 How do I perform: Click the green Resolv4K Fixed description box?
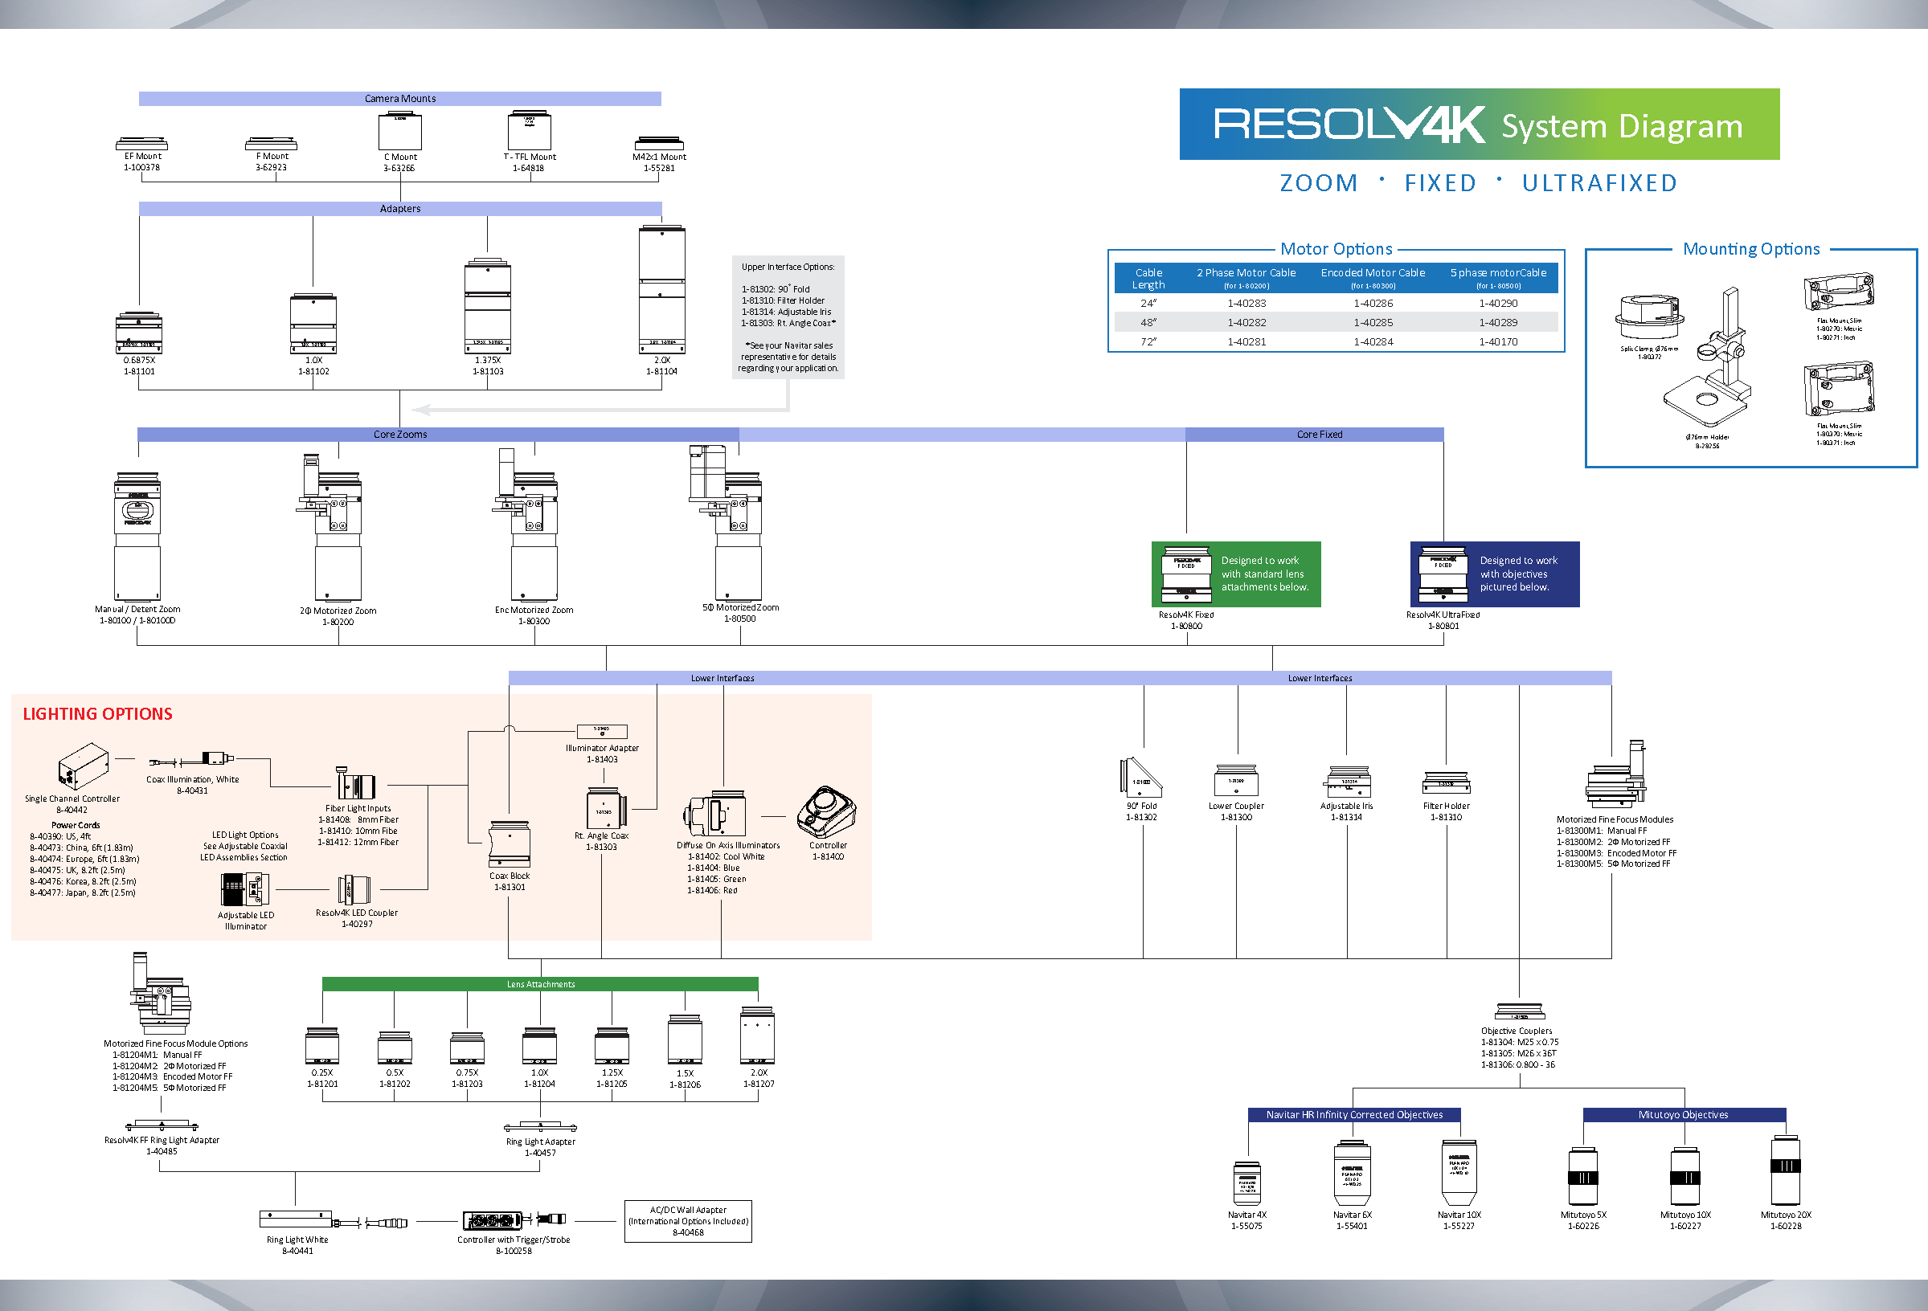point(1235,574)
